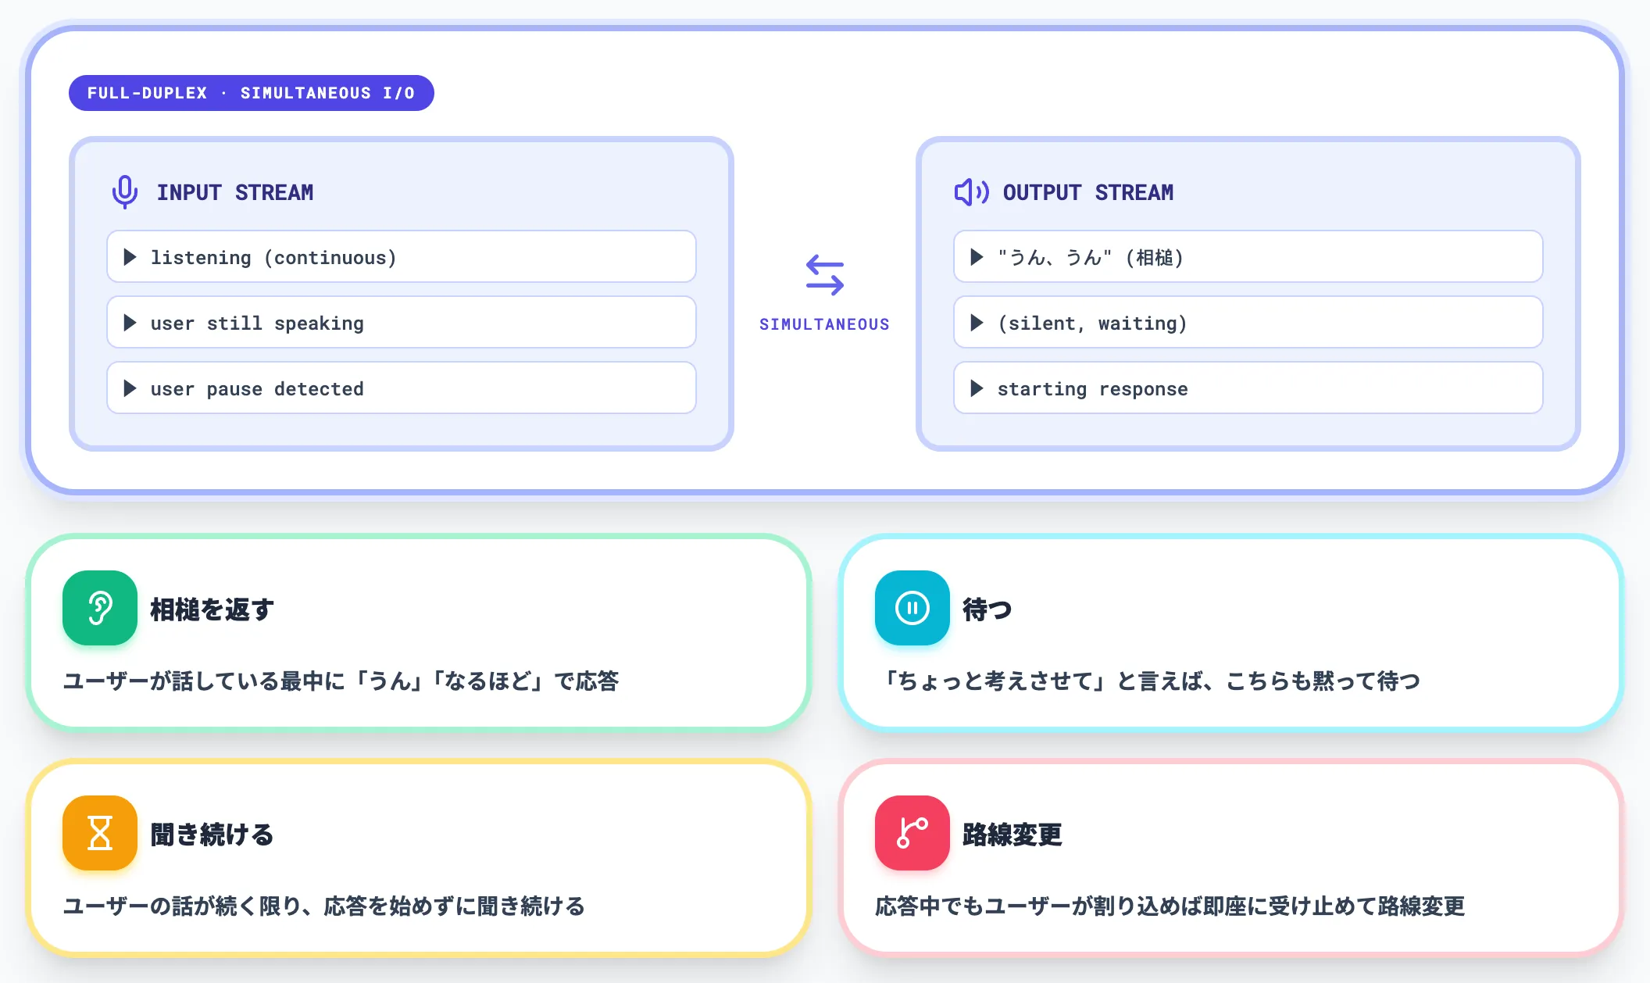Expand the 'listening (continuous)' row triangle
The height and width of the screenshot is (983, 1650).
tap(130, 257)
